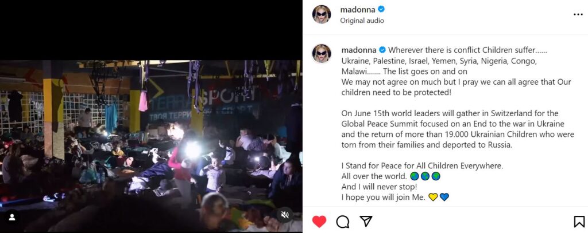Click the blue heart emoji in the caption
This screenshot has height=233, width=588.
(444, 197)
